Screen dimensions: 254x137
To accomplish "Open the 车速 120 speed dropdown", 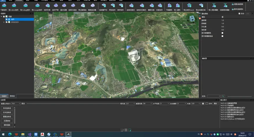I will pos(195,104).
